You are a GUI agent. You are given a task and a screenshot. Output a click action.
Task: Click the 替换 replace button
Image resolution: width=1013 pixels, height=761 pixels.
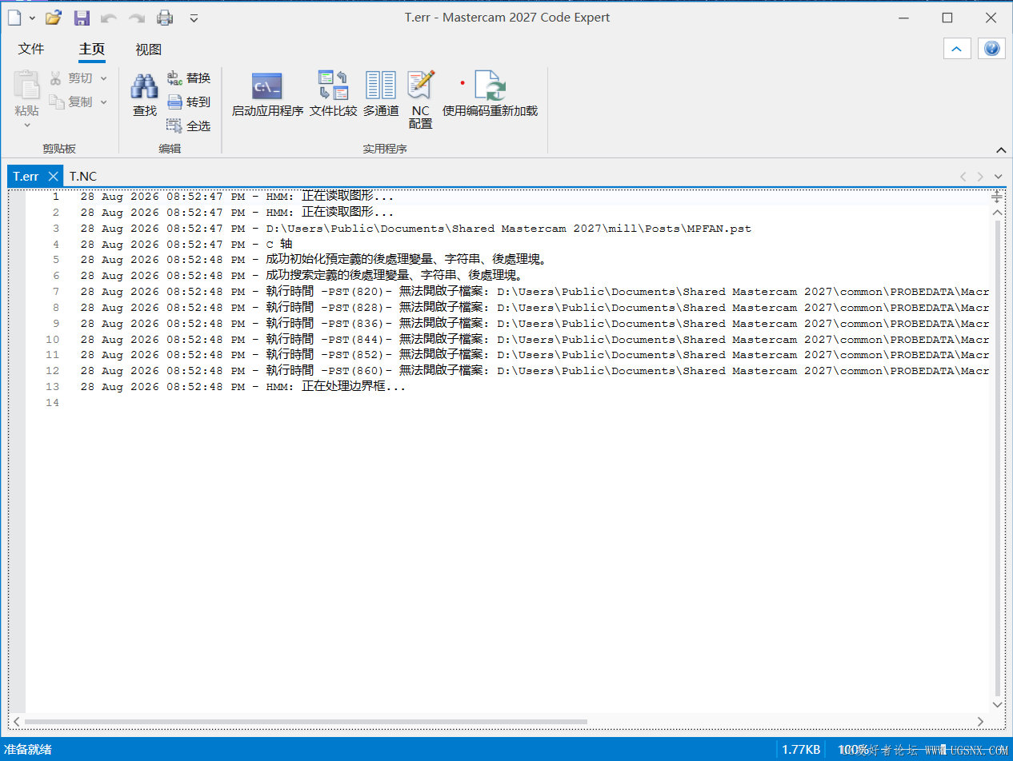189,78
